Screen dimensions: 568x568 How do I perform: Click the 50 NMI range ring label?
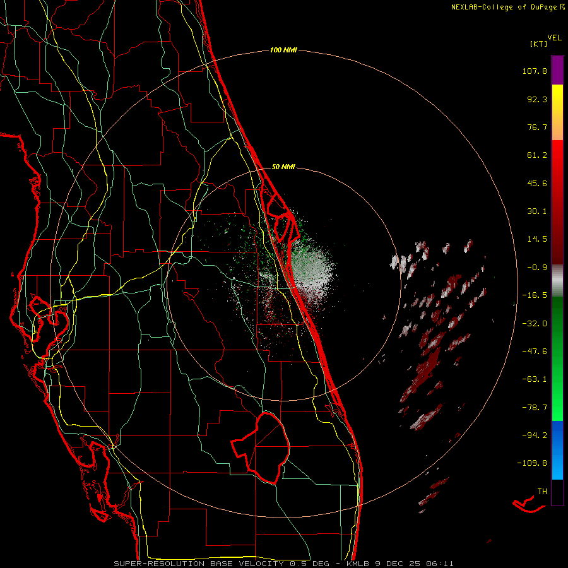283,167
